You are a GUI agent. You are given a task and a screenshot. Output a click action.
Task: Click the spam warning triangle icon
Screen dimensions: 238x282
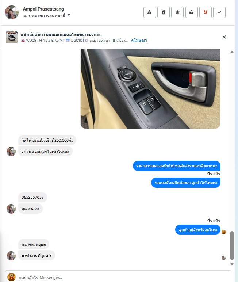pos(150,12)
